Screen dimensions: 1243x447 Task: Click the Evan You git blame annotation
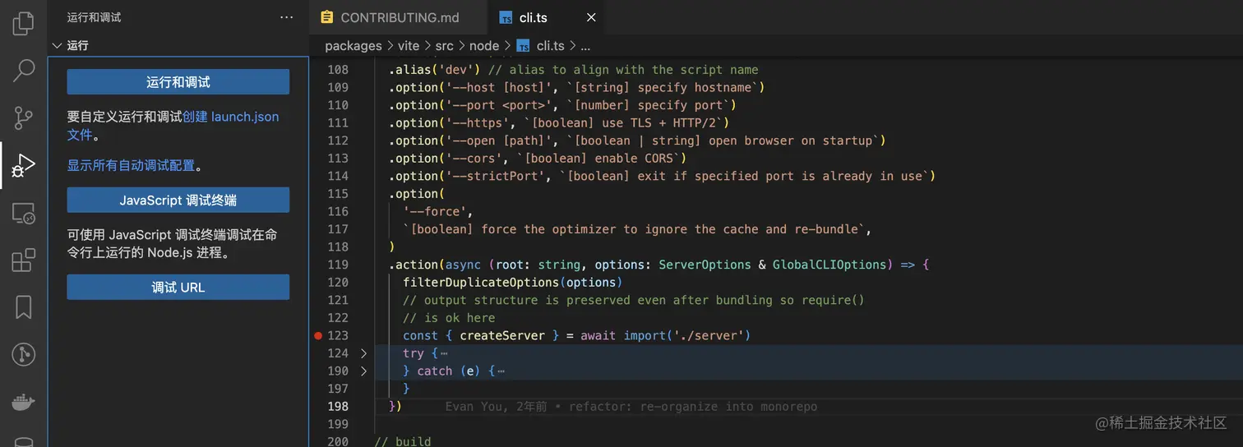pyautogui.click(x=631, y=406)
